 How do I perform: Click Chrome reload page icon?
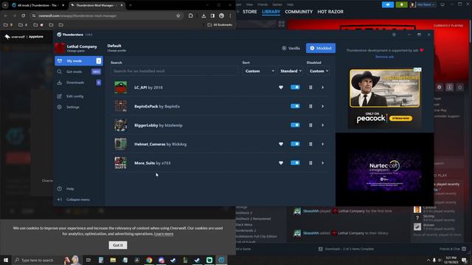click(23, 15)
